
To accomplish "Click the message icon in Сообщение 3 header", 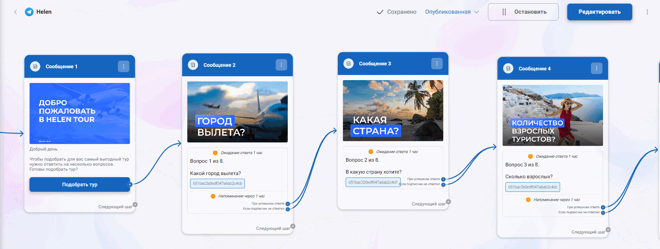I will 348,64.
